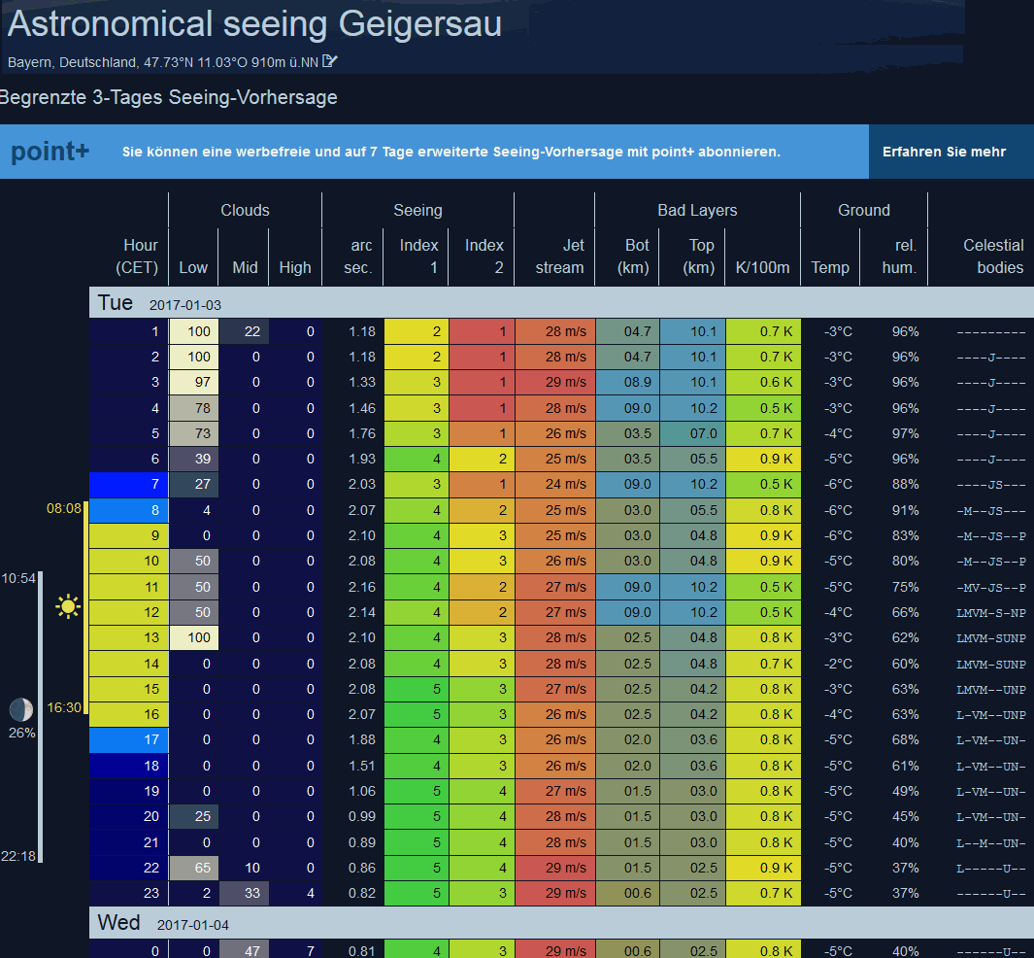Screen dimensions: 1034x958
Task: Click the 08:08 sunrise time marker
Action: point(64,507)
